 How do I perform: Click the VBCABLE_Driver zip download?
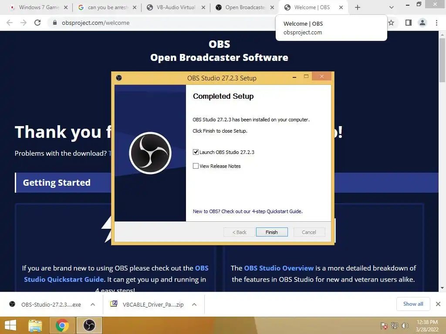click(147, 304)
